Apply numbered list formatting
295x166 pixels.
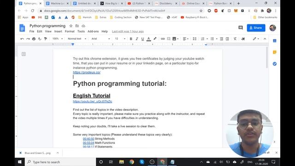tap(203, 39)
